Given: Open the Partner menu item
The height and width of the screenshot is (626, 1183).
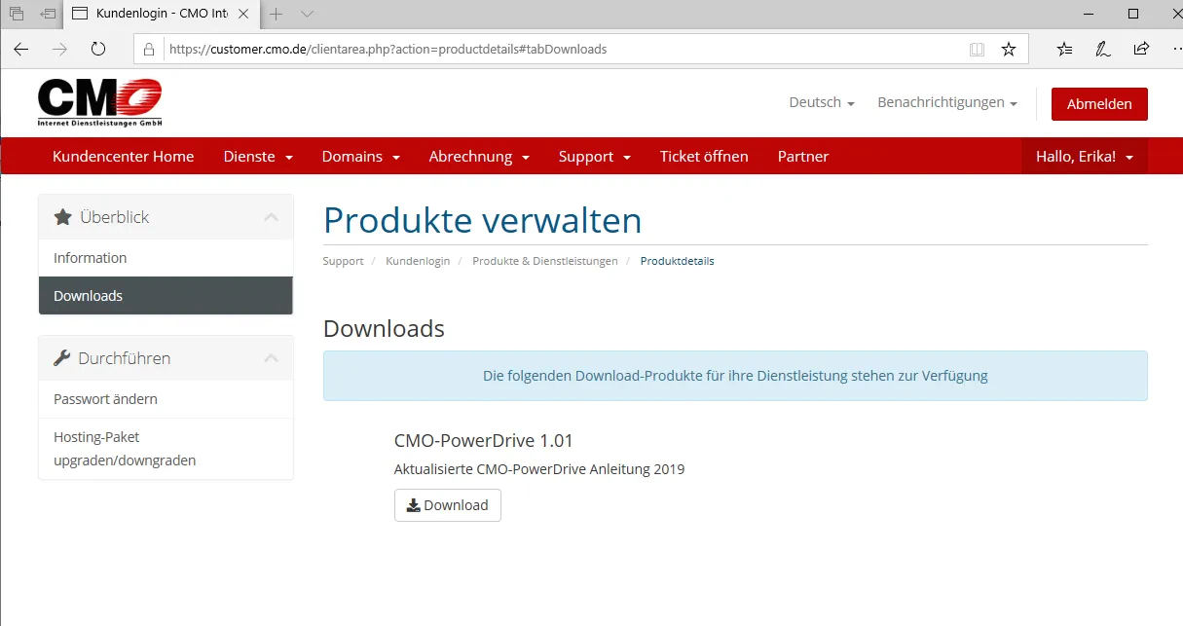Looking at the screenshot, I should click(x=803, y=156).
